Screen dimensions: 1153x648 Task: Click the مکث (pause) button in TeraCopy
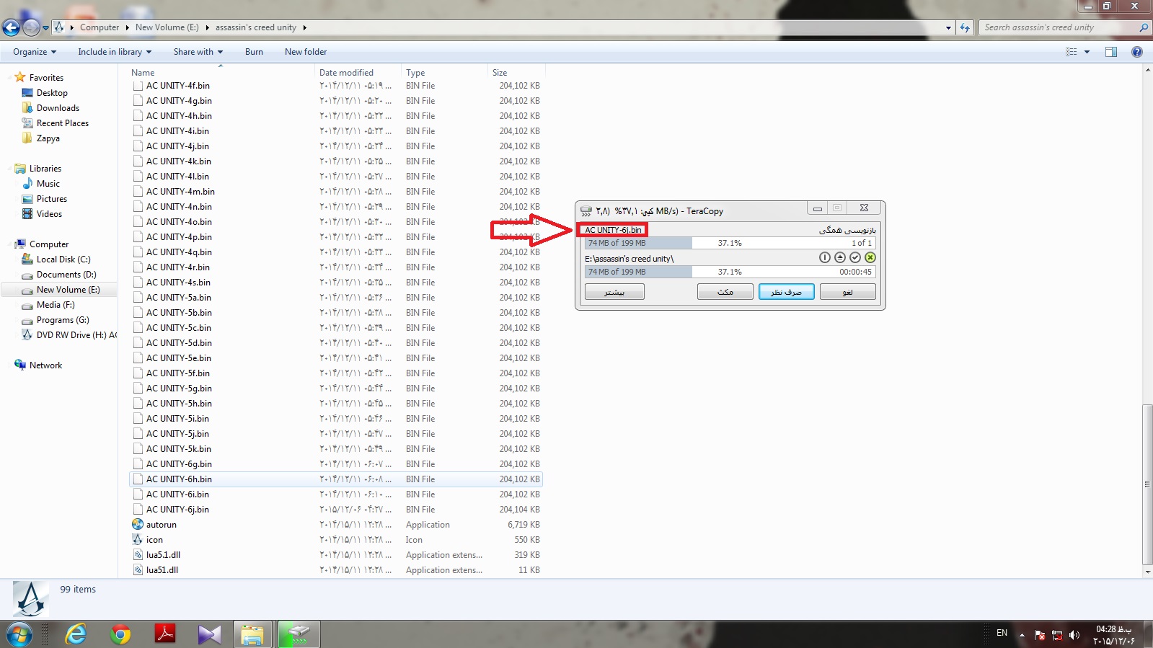click(725, 292)
